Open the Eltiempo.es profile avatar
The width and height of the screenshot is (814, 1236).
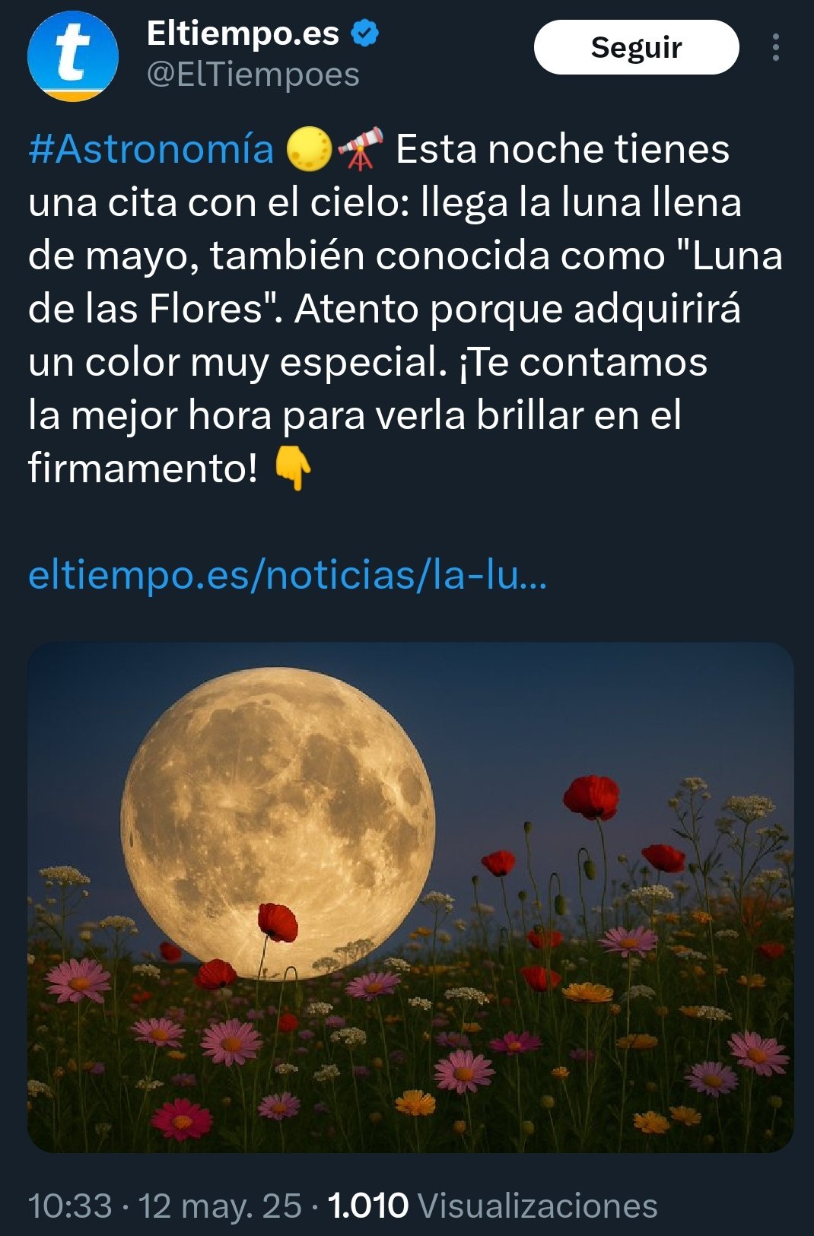click(73, 56)
